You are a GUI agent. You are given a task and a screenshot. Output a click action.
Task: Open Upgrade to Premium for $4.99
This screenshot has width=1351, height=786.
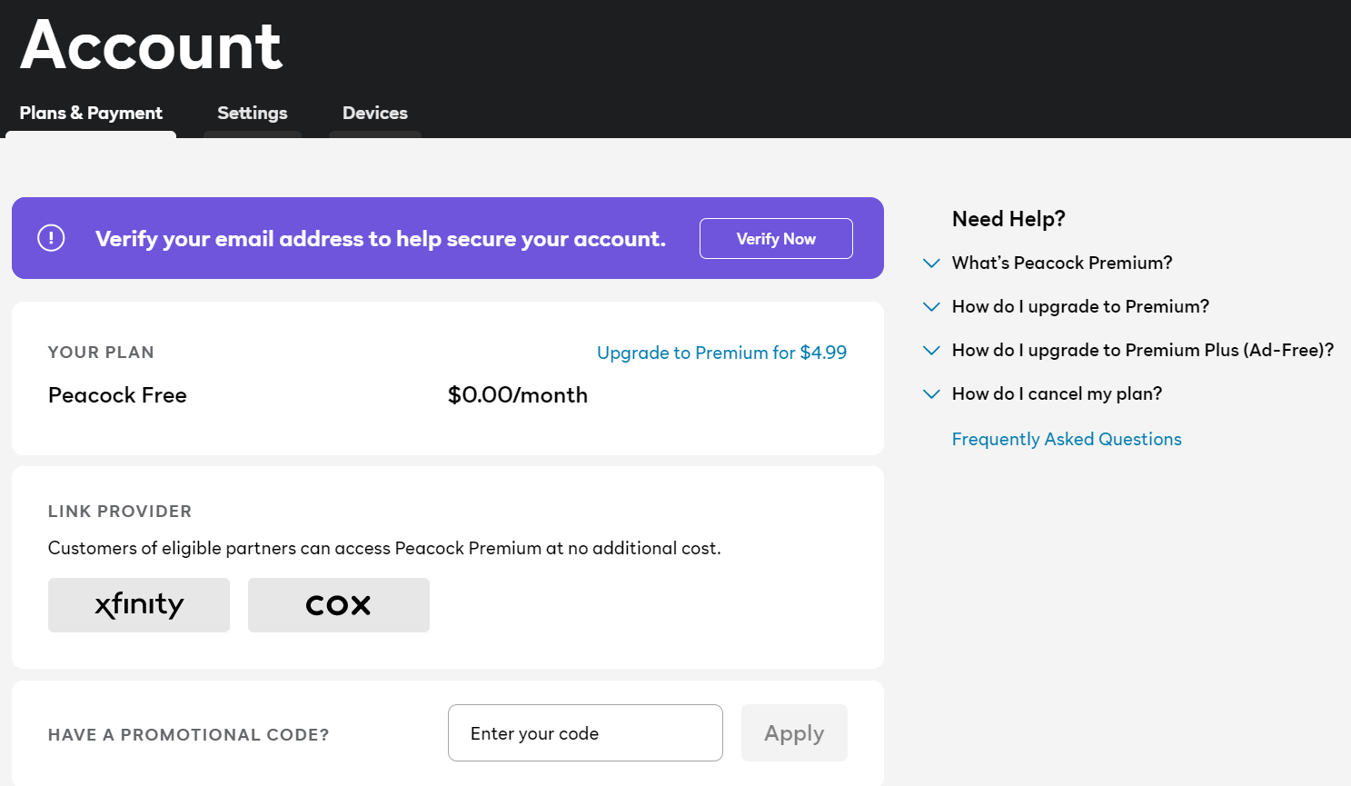[x=721, y=353]
